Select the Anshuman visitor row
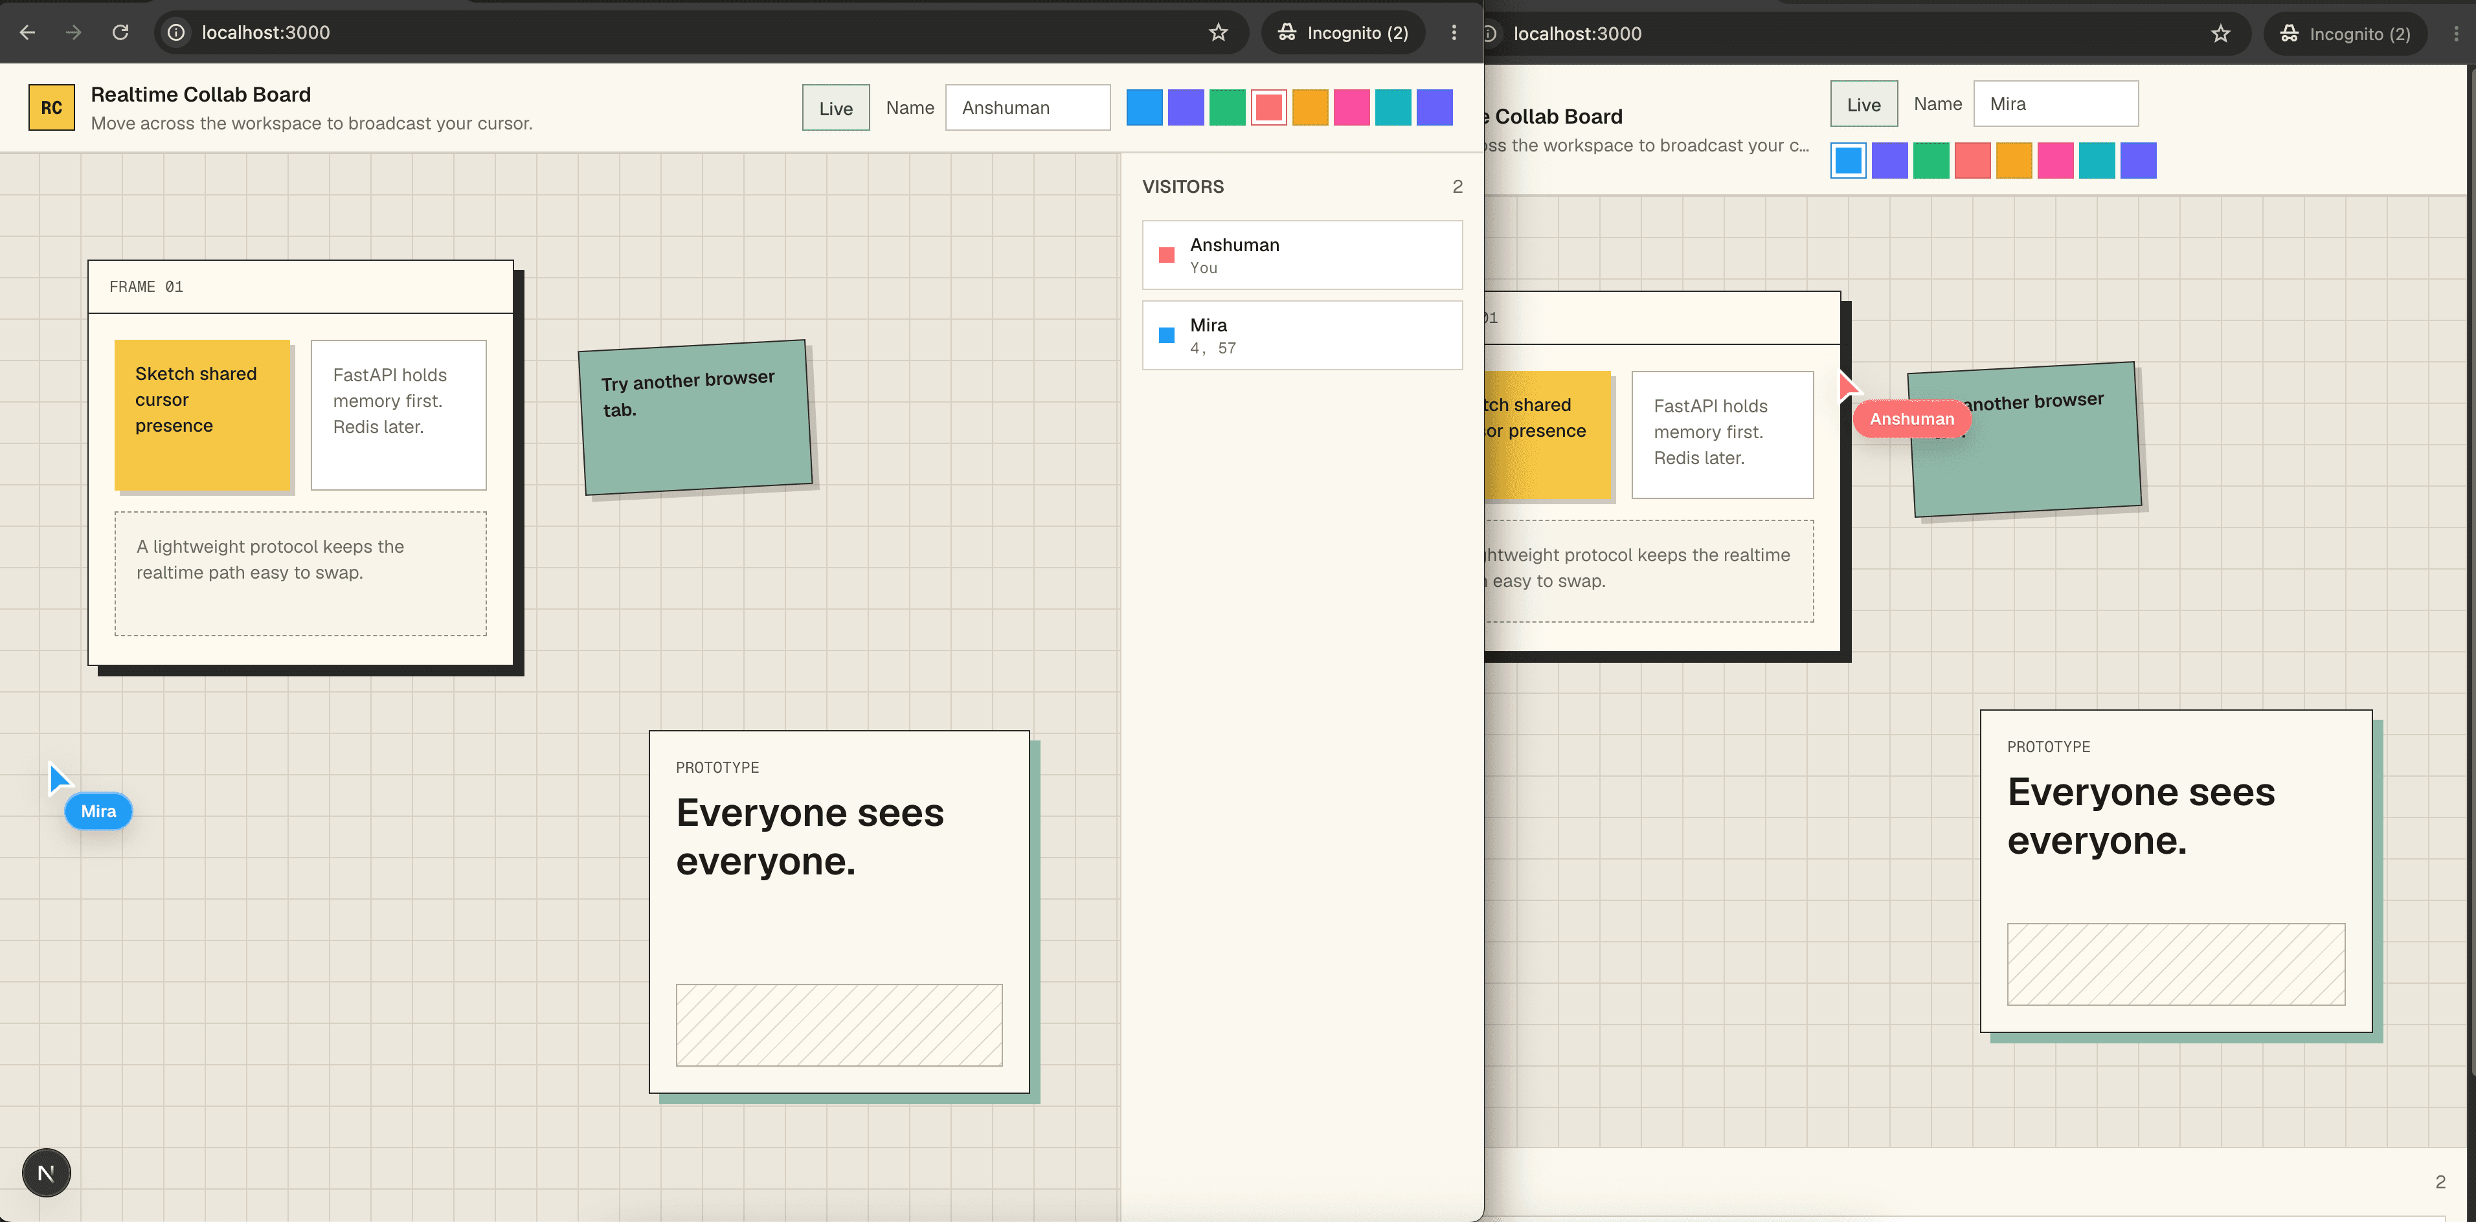Viewport: 2476px width, 1222px height. 1302,256
